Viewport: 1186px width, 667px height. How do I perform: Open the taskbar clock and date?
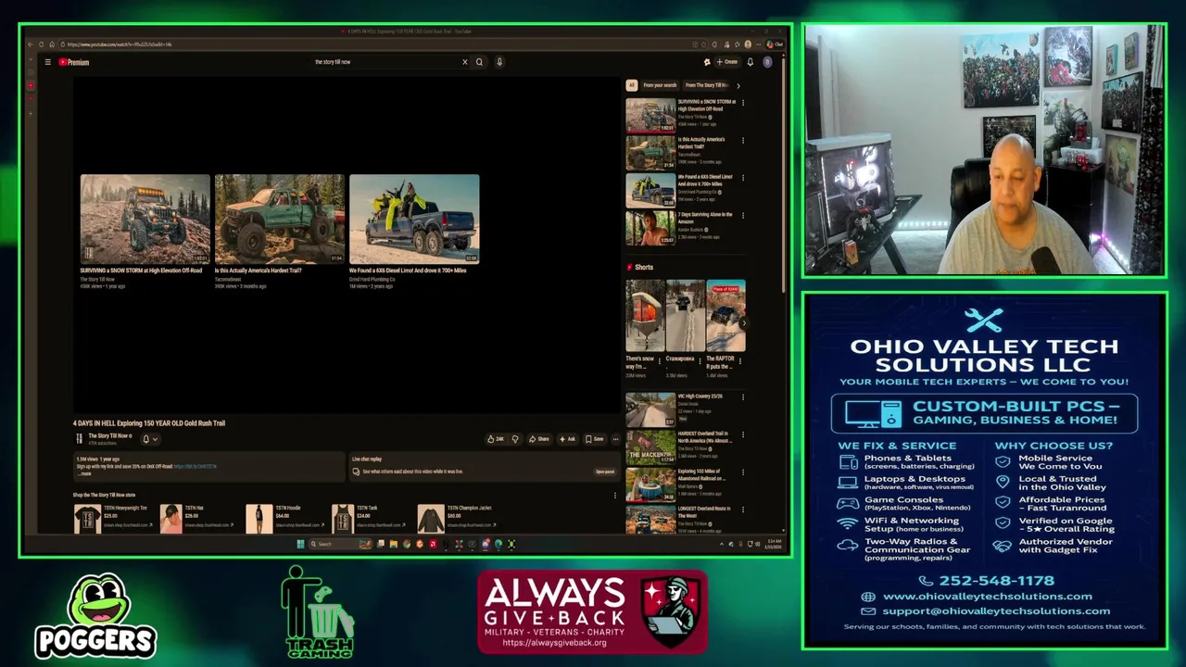coord(775,544)
